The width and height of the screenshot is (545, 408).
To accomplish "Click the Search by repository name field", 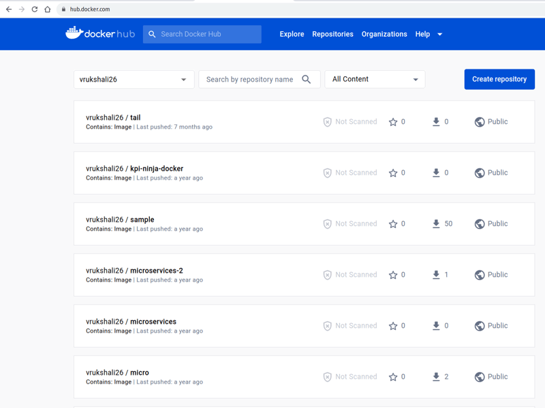I will (260, 80).
